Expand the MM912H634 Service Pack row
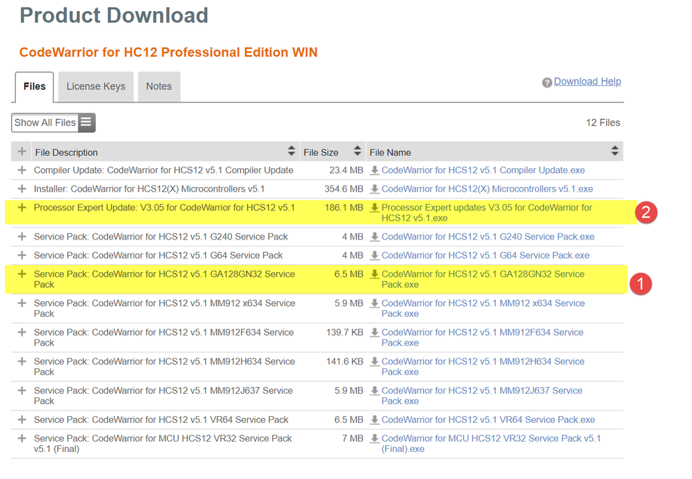This screenshot has width=692, height=479. [x=21, y=361]
